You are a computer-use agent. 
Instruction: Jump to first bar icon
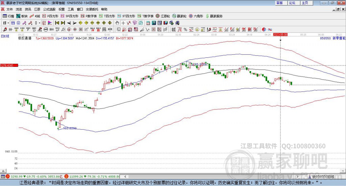coord(57,23)
